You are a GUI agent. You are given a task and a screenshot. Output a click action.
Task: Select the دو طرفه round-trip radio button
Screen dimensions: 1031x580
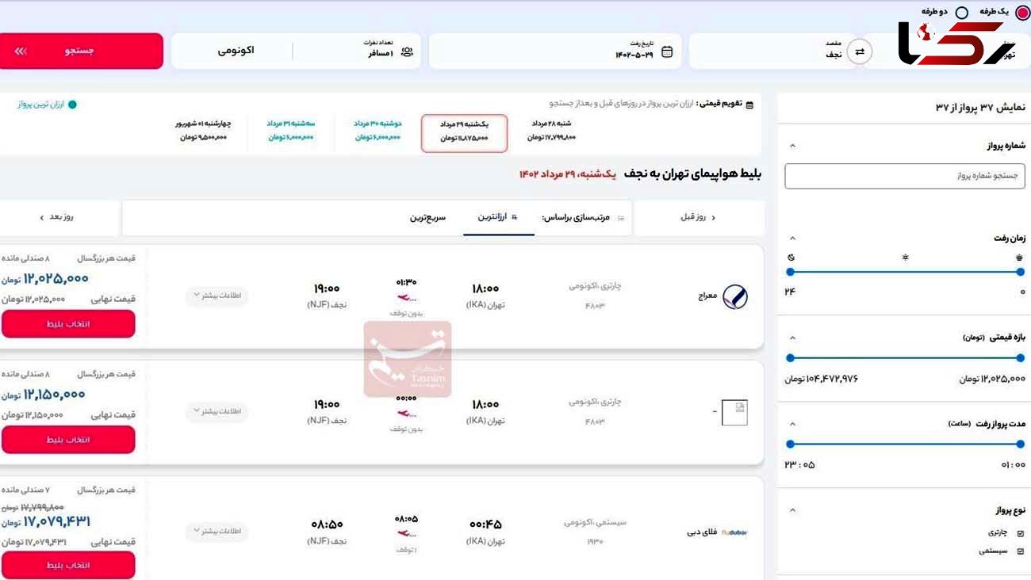(962, 13)
